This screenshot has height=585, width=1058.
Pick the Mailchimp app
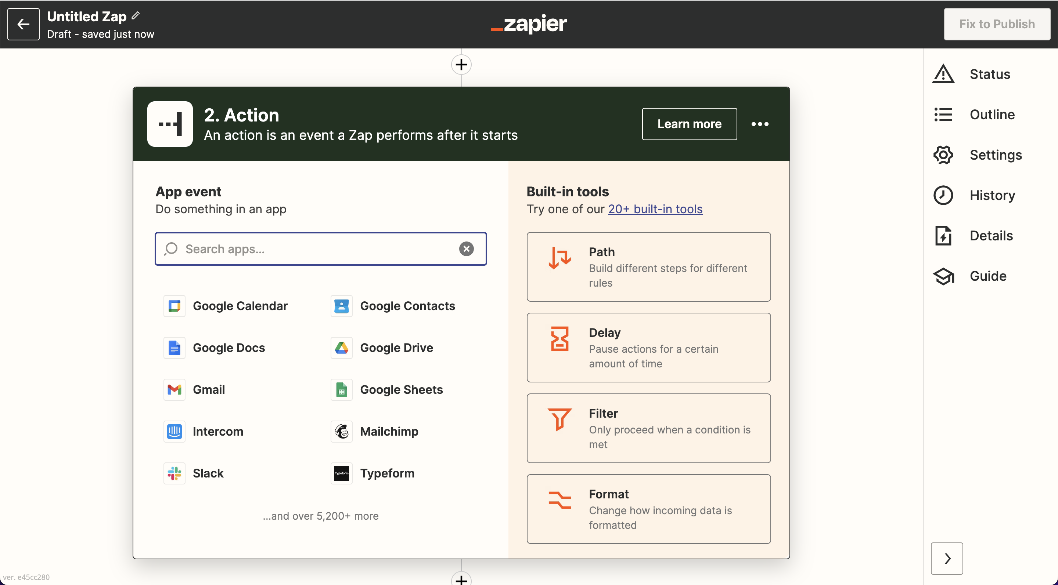[389, 431]
